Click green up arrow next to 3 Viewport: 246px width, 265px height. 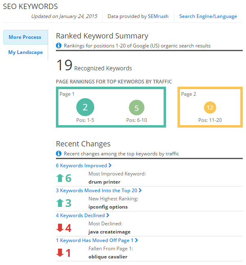60,203
